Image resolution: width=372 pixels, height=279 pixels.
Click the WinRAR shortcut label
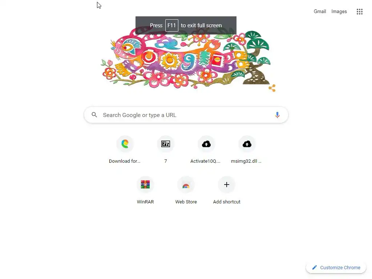tap(145, 202)
